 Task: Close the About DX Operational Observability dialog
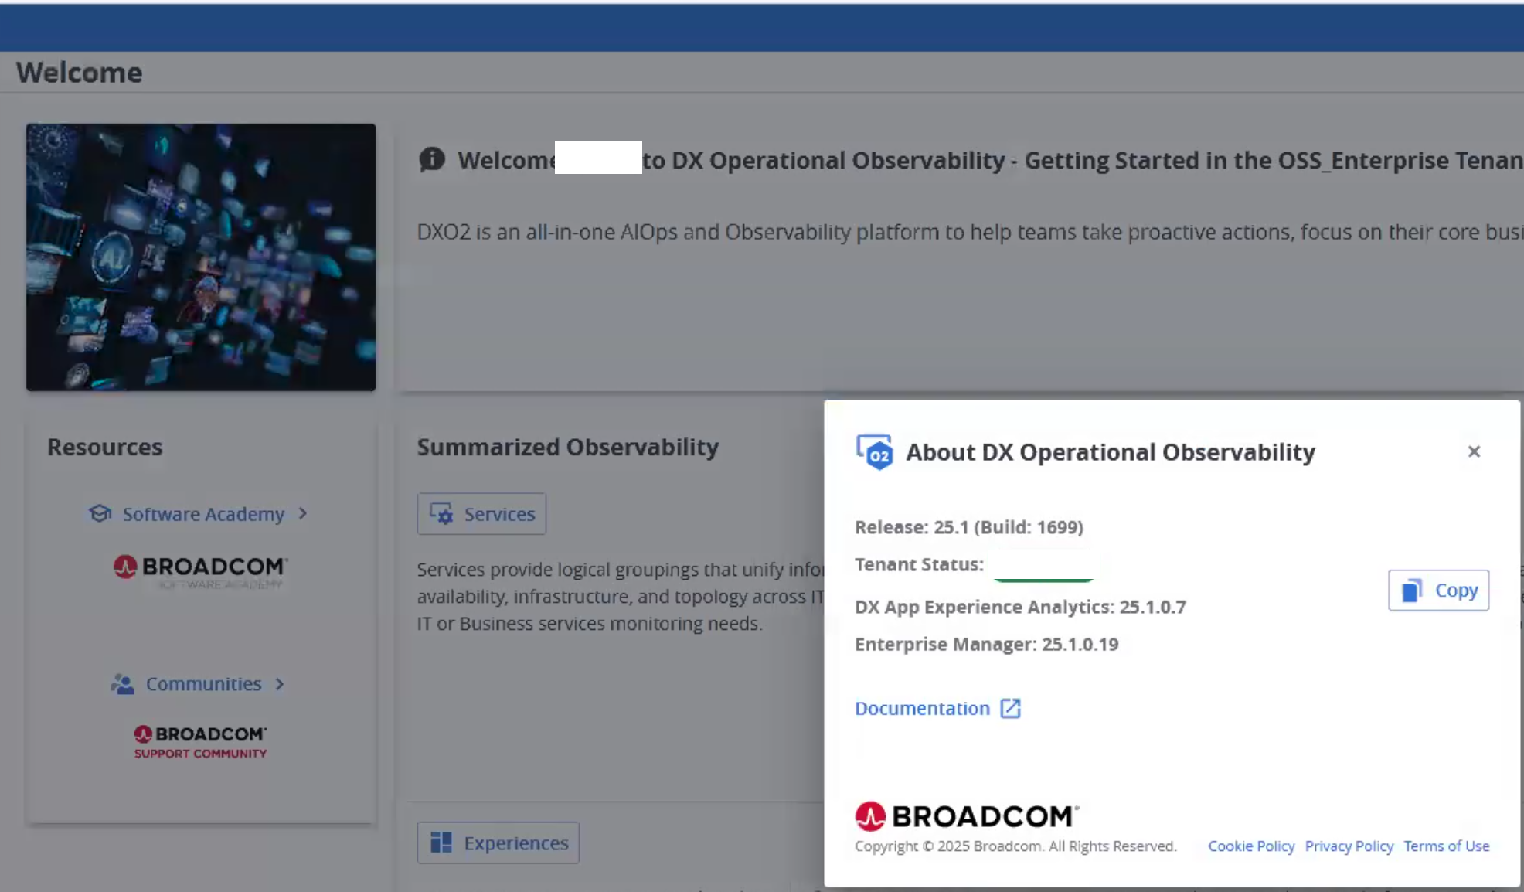[x=1474, y=451]
